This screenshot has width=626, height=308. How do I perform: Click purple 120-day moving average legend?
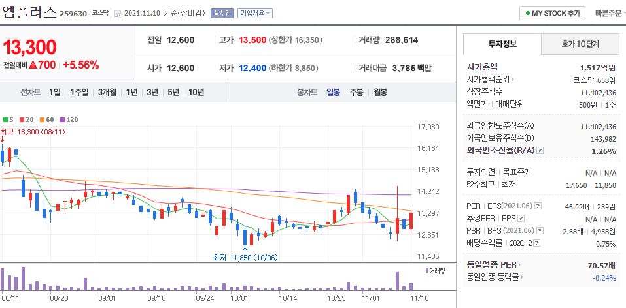(x=69, y=119)
